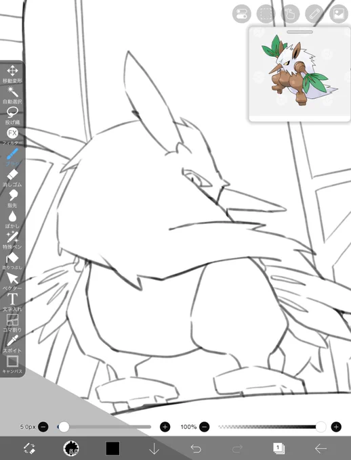Select the Brush (ブラシ) tool
Screen dimensions: 351x460
pos(12,157)
